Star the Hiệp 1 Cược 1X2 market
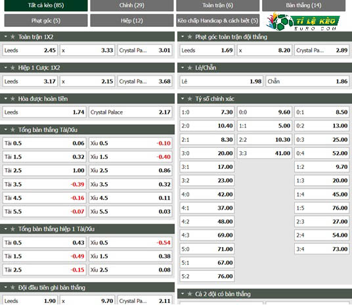 tap(12, 68)
